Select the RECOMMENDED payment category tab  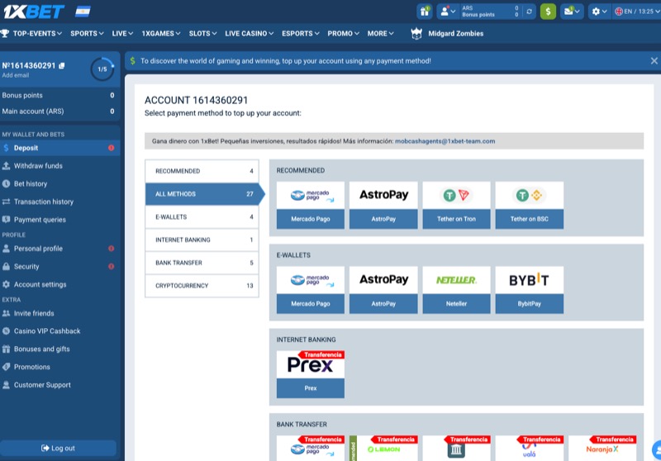(202, 171)
